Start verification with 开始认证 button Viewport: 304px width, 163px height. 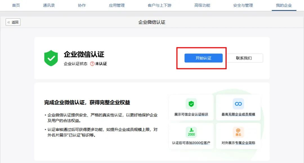coord(204,58)
